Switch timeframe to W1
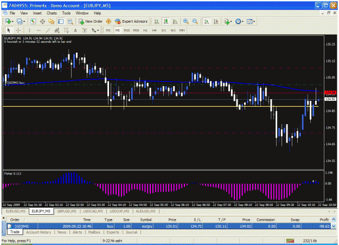339x245 pixels. (173, 30)
